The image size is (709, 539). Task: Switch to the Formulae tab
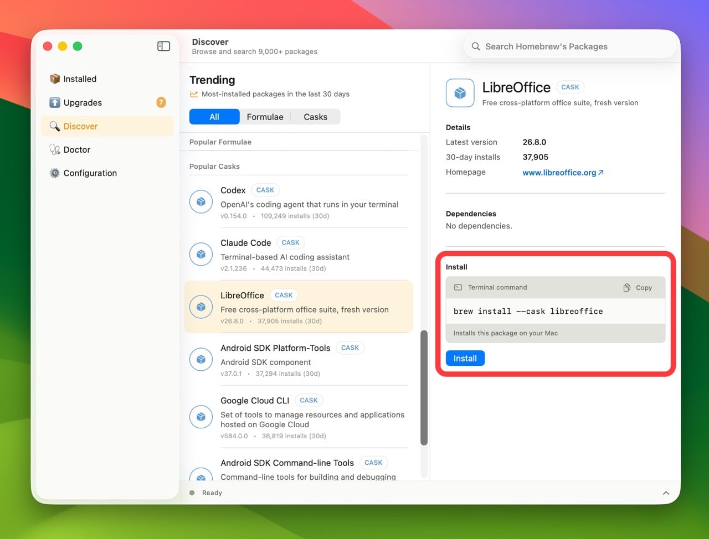coord(265,117)
